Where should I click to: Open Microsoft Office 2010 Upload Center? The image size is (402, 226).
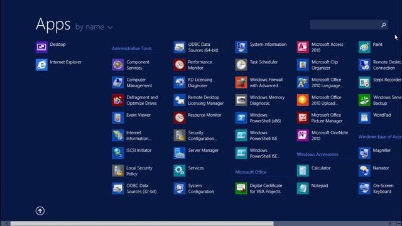319,100
